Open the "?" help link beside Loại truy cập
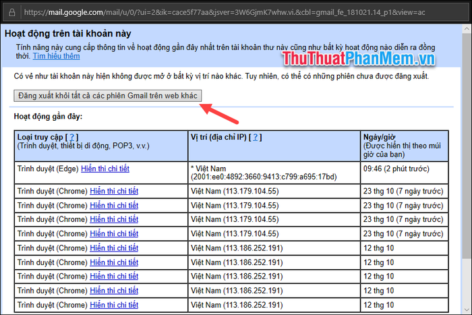The image size is (472, 315). (x=72, y=138)
